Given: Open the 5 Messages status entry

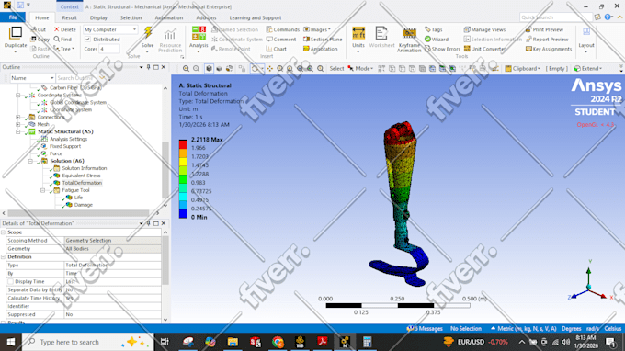Looking at the screenshot, I should pos(425,329).
